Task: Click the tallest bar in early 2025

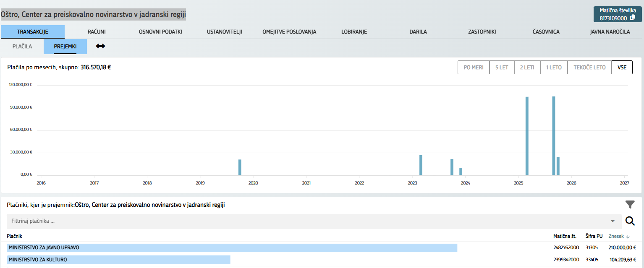Action: click(x=527, y=135)
